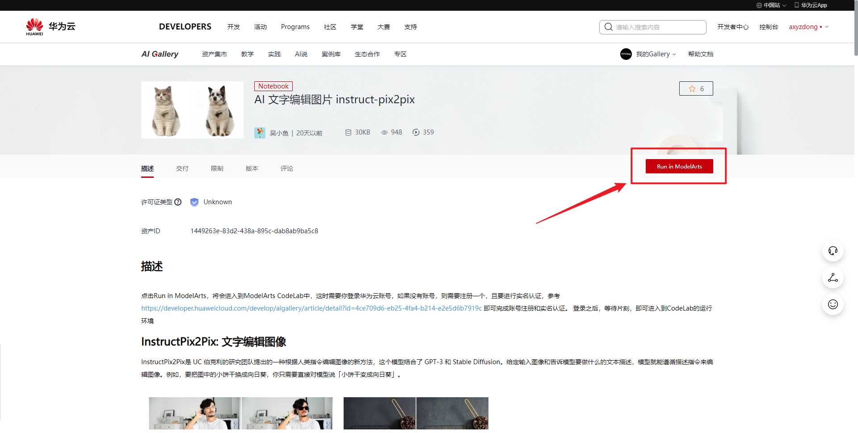The image size is (858, 433).
Task: Click the globe icon for 中国站
Action: click(x=759, y=5)
